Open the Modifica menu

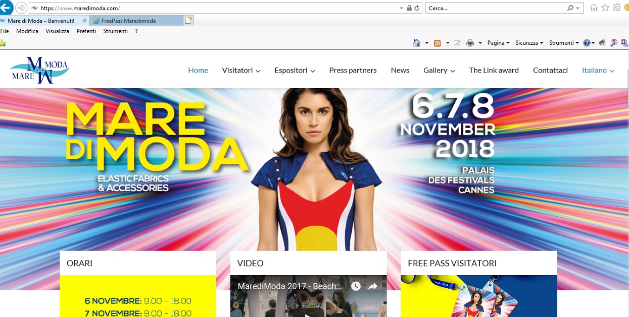click(27, 31)
